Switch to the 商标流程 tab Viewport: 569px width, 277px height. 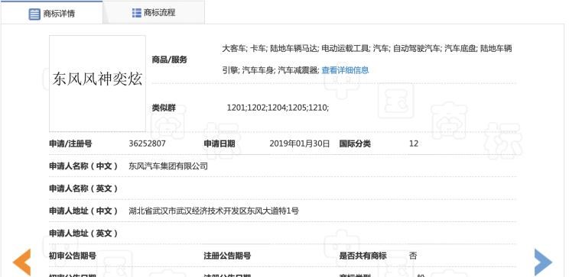coord(154,13)
